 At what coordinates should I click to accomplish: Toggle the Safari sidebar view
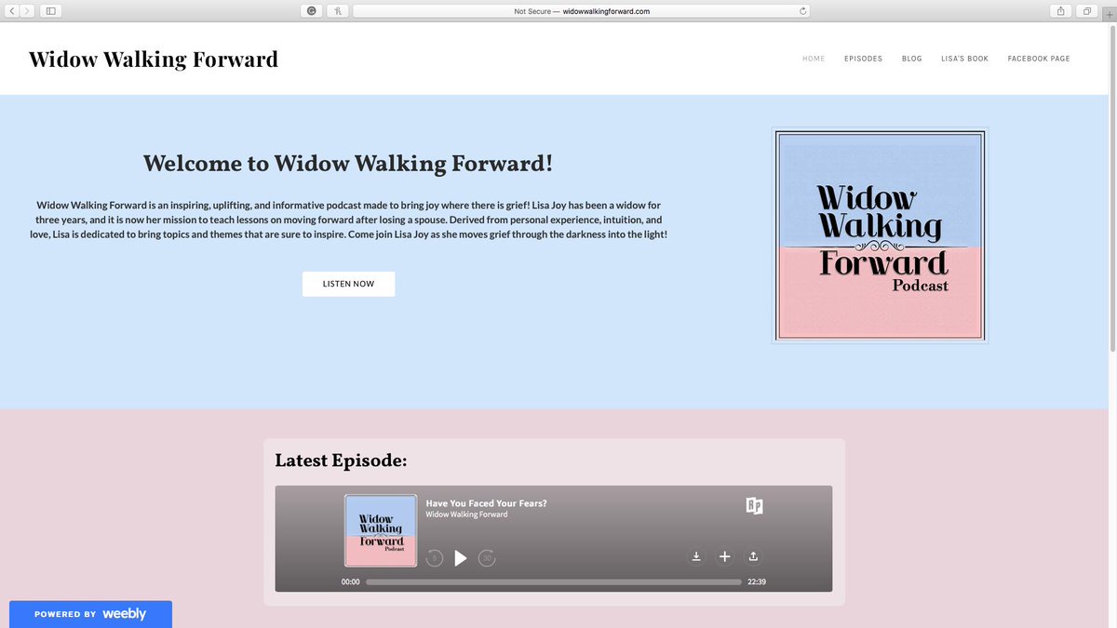tap(49, 10)
